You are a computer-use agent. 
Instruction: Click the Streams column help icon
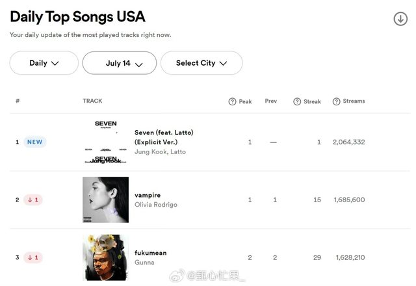pyautogui.click(x=336, y=101)
